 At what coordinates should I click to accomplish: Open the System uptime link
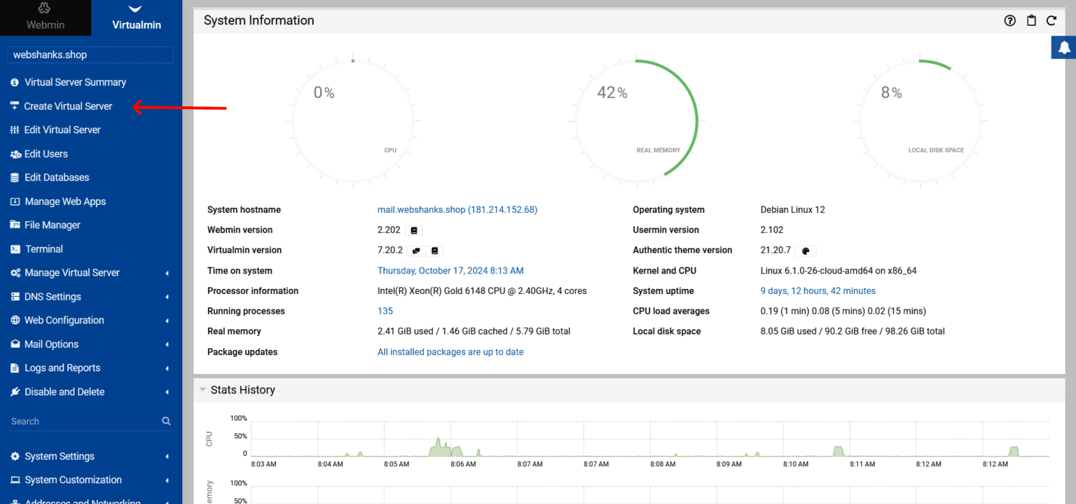[818, 290]
